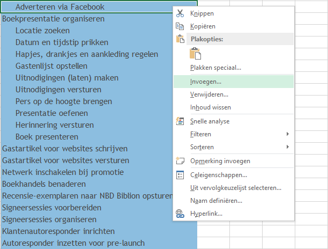Click the Kopiëren icon in context menu

pos(180,26)
